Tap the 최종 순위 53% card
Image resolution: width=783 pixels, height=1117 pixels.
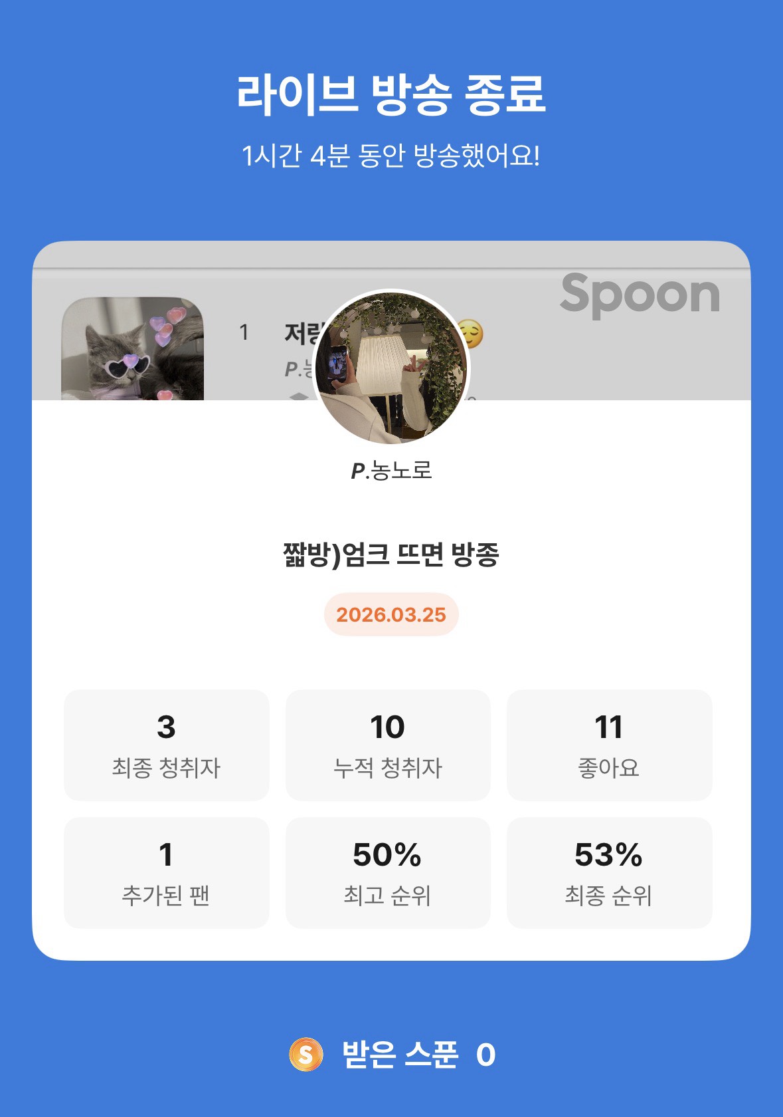pyautogui.click(x=609, y=872)
